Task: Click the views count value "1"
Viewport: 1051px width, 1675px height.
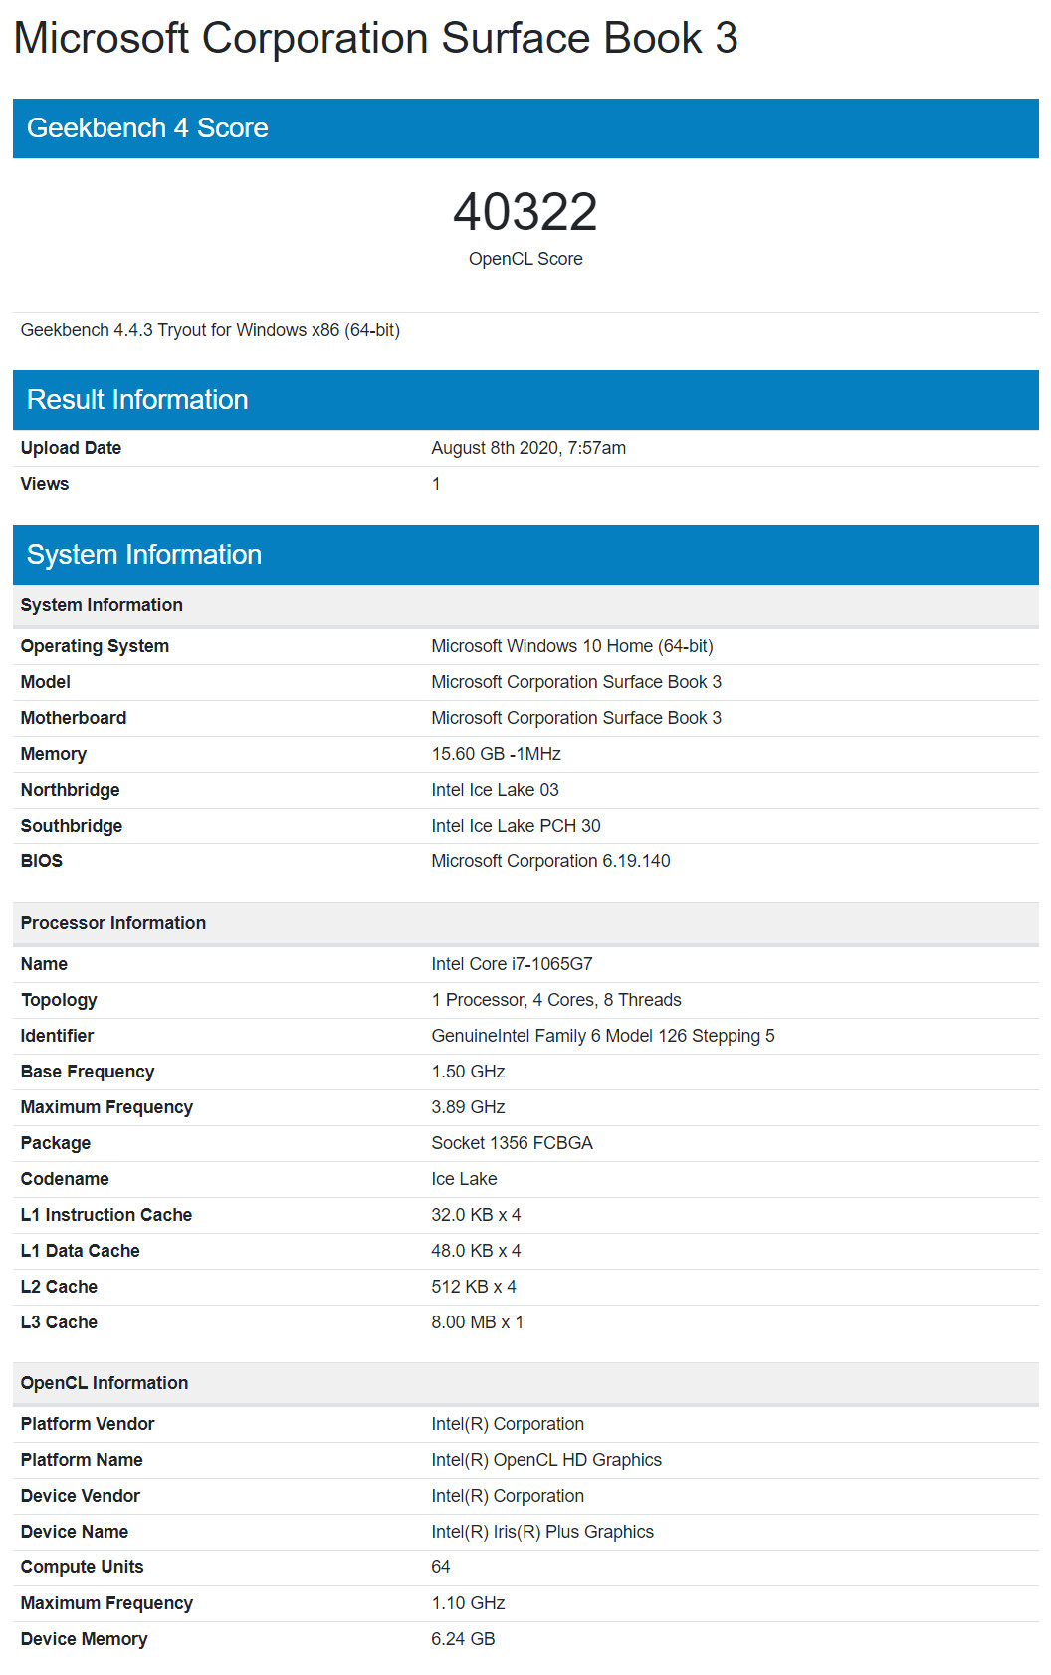Action: [436, 484]
